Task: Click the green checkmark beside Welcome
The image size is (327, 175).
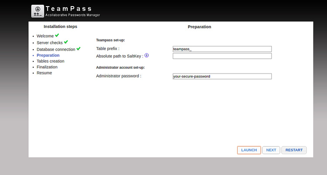Action: coord(57,35)
